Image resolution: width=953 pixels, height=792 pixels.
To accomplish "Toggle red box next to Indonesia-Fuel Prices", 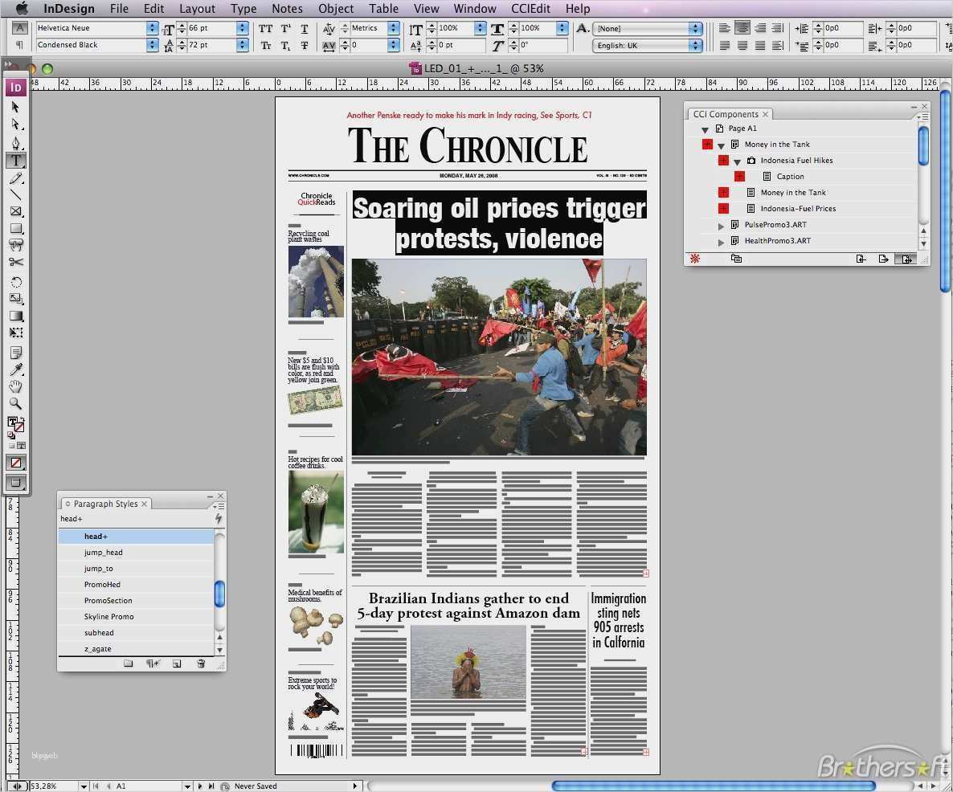I will coord(723,209).
